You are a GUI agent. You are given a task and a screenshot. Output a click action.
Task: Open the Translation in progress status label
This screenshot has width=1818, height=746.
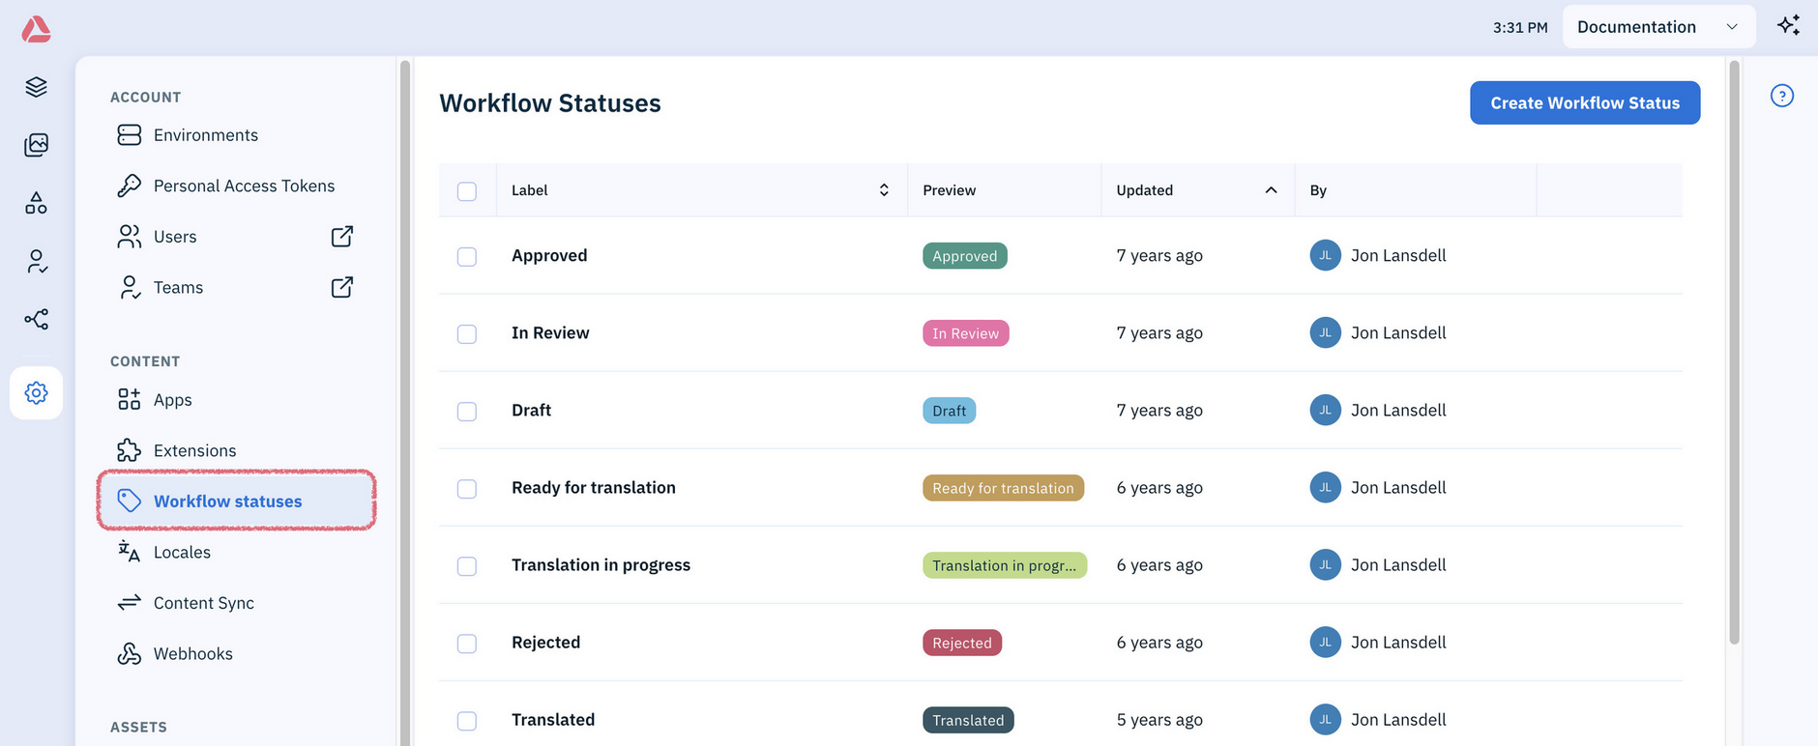[601, 564]
